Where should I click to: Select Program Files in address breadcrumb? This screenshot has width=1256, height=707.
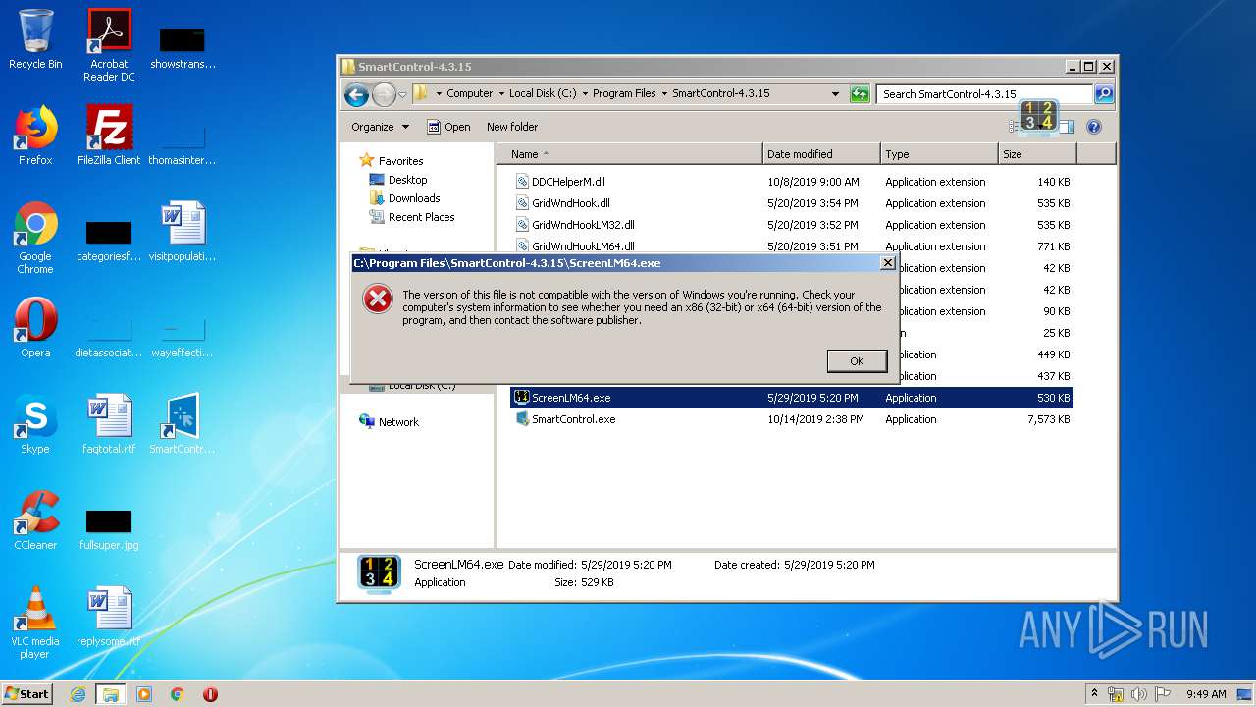coord(624,94)
